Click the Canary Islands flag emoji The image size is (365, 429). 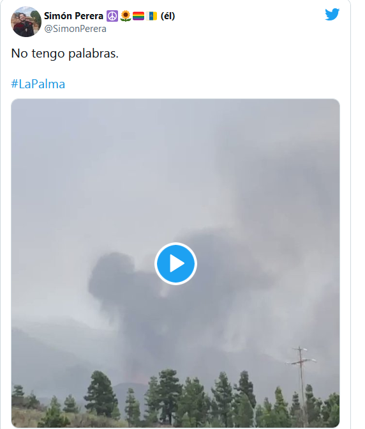(x=151, y=16)
